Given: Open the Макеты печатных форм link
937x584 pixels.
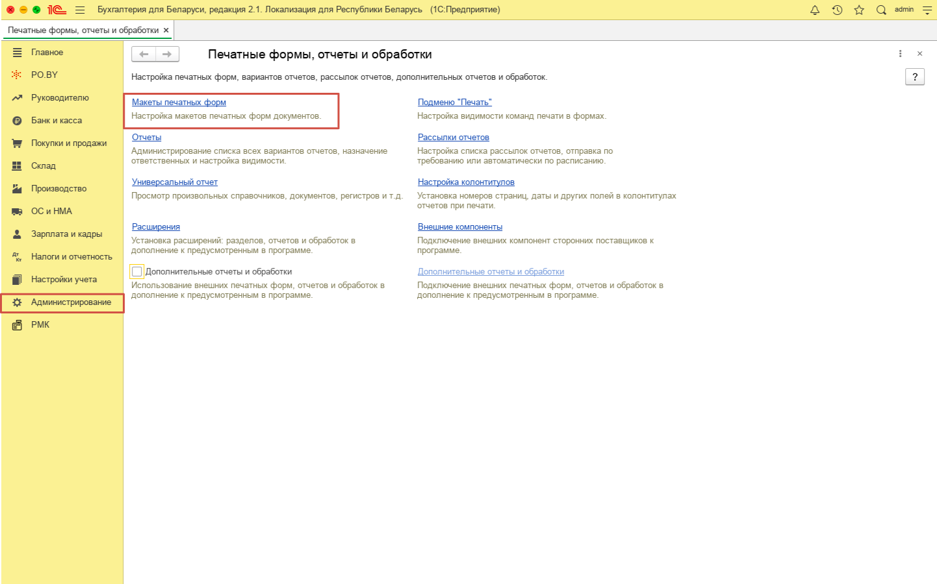Looking at the screenshot, I should [179, 103].
